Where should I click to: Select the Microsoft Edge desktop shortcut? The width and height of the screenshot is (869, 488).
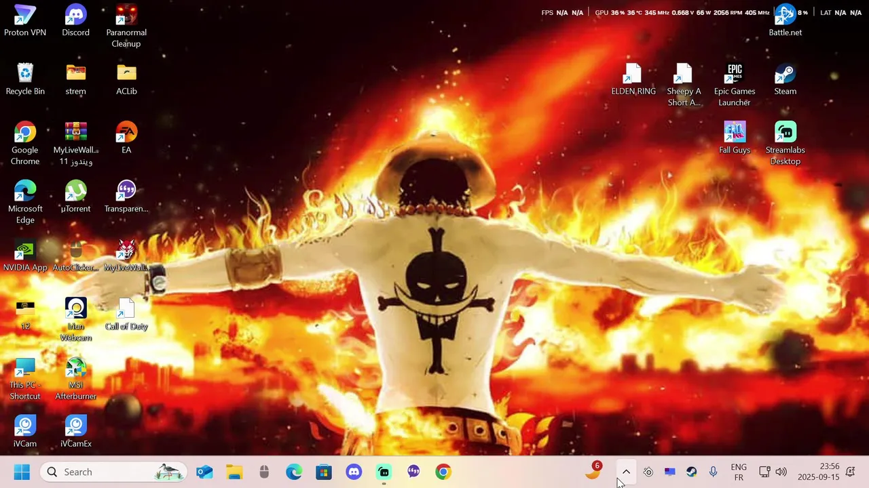(x=25, y=202)
